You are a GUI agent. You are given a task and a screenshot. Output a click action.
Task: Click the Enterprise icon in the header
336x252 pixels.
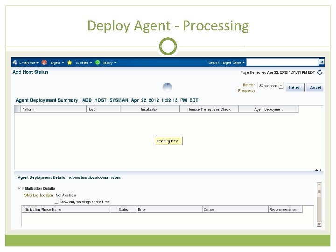[x=15, y=63]
